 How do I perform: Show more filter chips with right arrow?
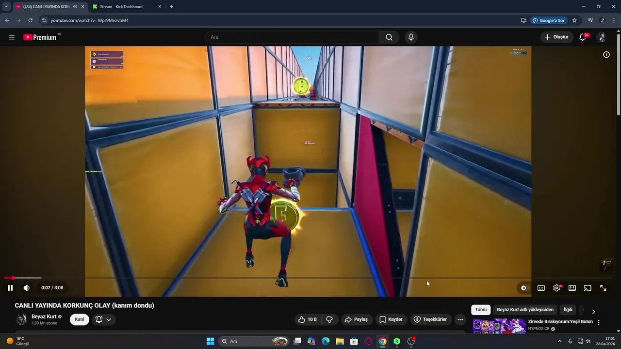tap(593, 311)
